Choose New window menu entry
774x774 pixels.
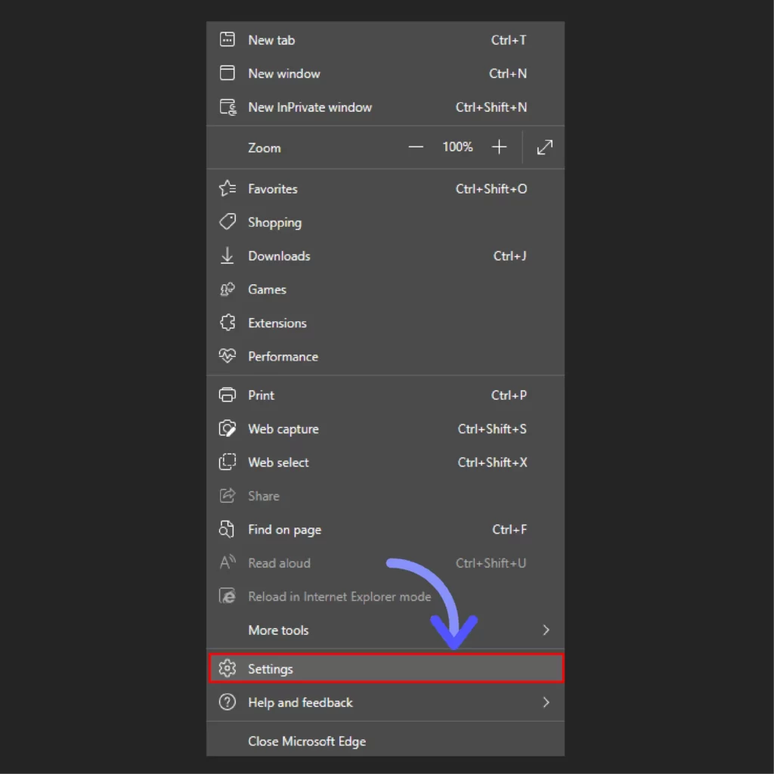[385, 73]
